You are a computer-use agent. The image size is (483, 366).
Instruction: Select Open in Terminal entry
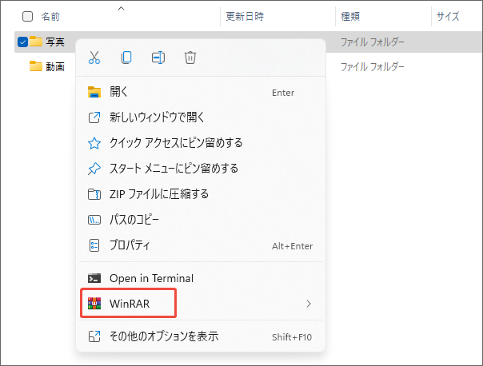(201, 278)
